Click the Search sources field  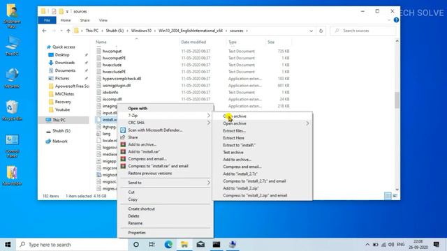click(x=363, y=31)
